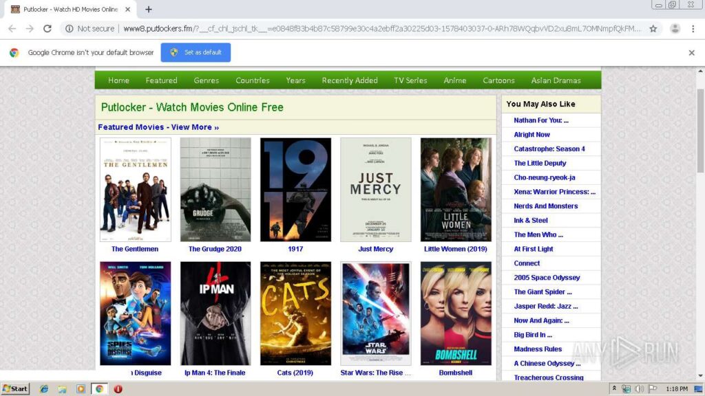Click the Not secure site info icon

coord(70,29)
